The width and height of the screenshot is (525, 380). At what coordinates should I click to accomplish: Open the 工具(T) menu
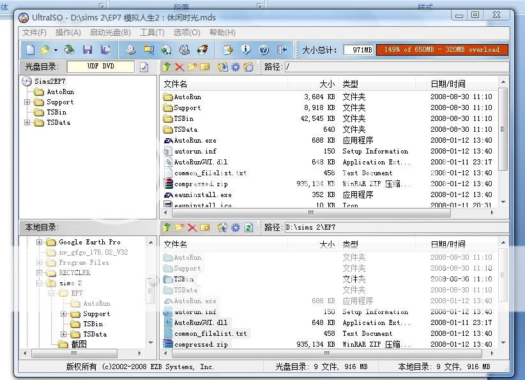(x=152, y=32)
